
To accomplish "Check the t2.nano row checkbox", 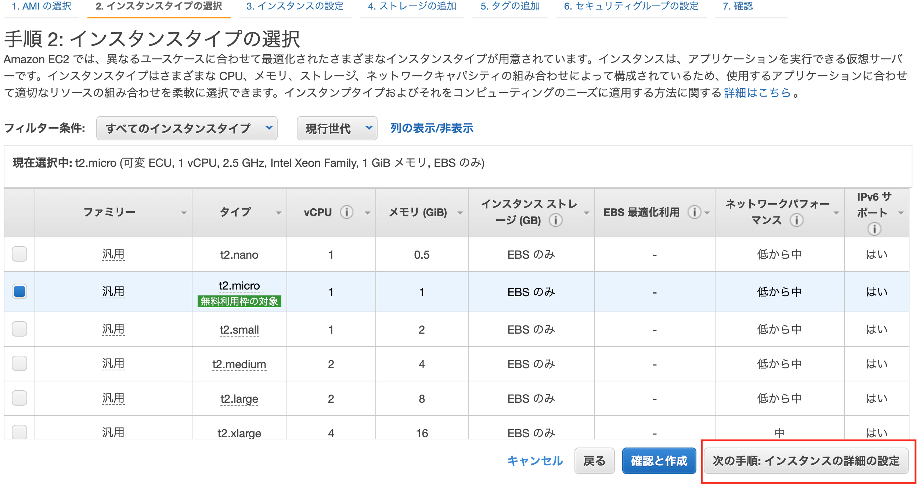I will coord(19,254).
